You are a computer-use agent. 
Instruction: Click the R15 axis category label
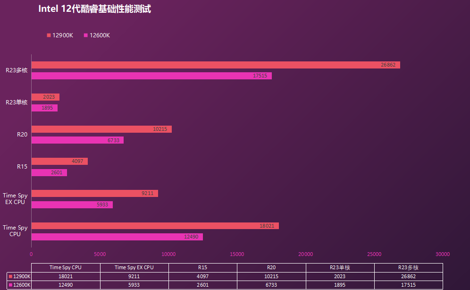click(22, 166)
